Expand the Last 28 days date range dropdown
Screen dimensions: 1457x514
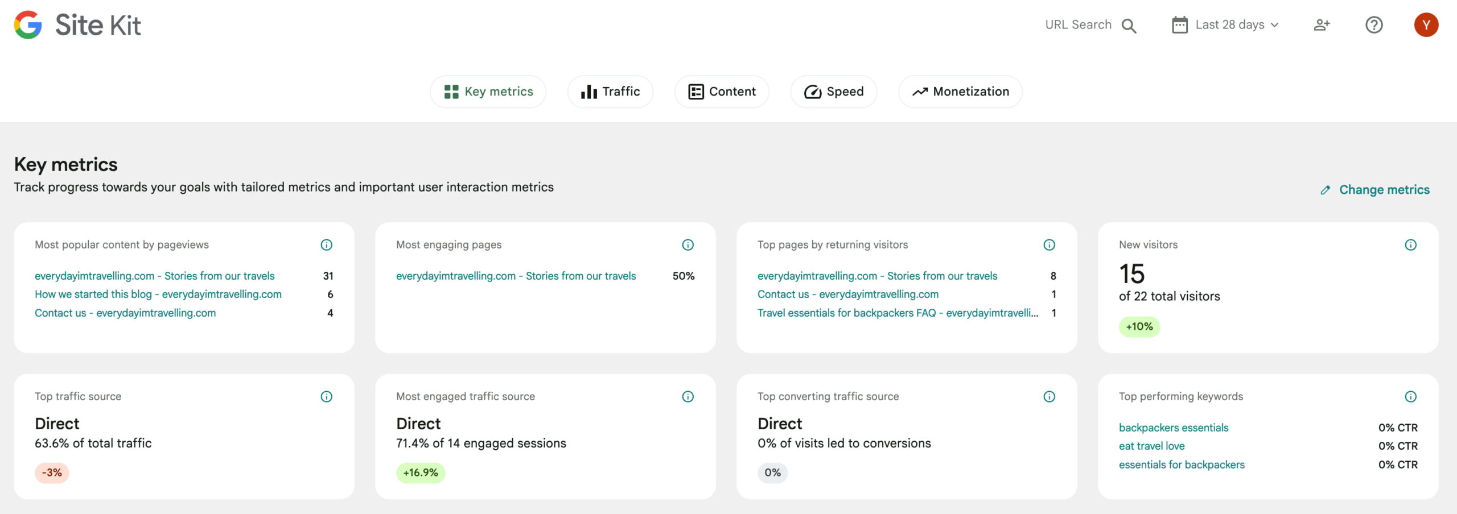[x=1226, y=25]
